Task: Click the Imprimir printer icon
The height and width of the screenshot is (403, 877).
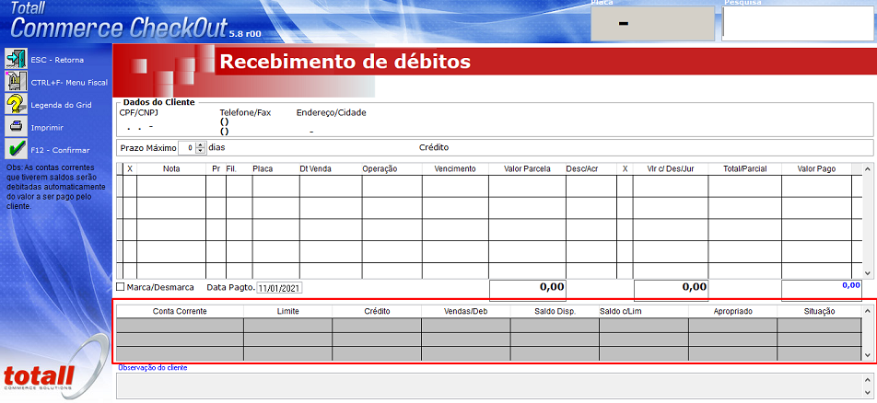Action: [16, 127]
